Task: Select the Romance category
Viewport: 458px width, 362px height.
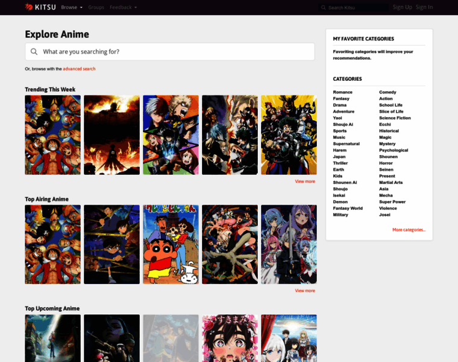Action: click(x=343, y=92)
